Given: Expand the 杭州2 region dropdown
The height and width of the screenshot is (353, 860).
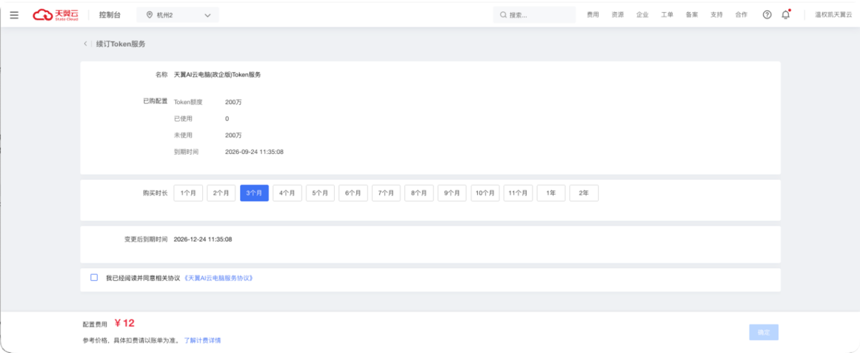Looking at the screenshot, I should pos(178,15).
